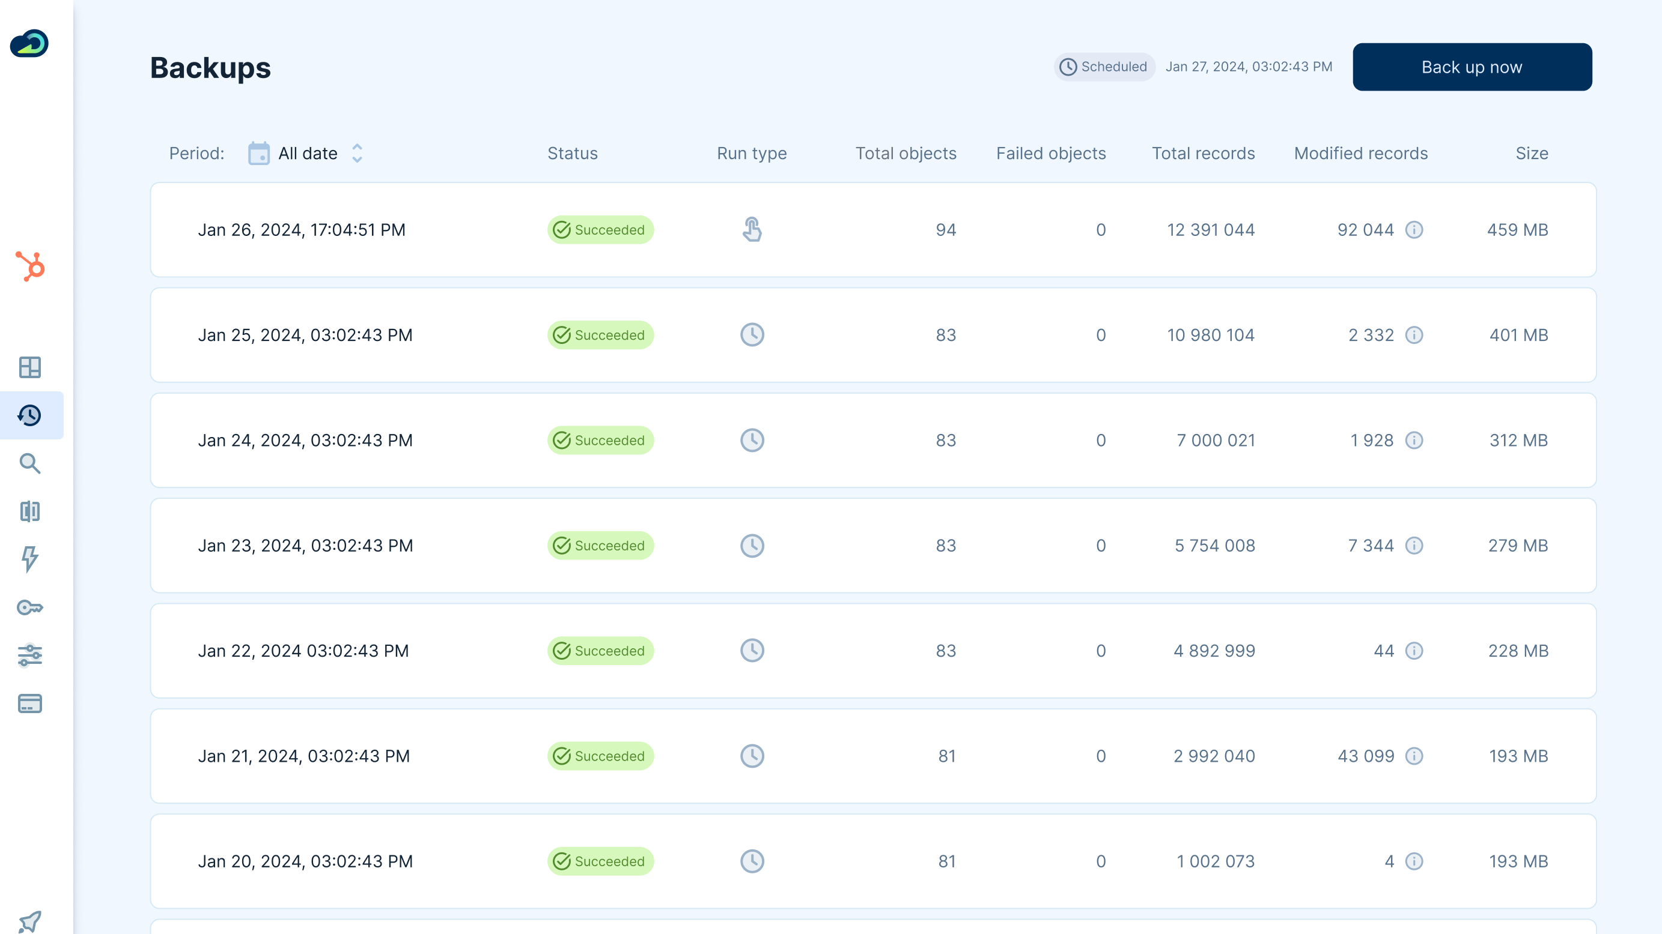Open the API key icon in sidebar
This screenshot has height=934, width=1662.
(x=31, y=607)
